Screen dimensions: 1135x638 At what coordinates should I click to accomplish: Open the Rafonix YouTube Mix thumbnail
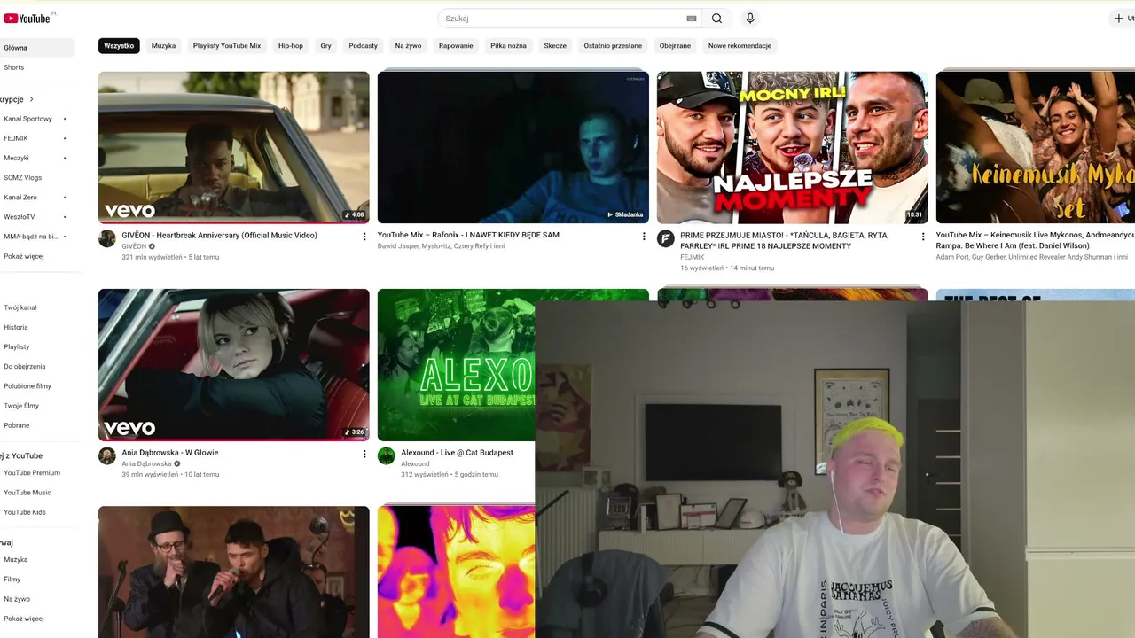513,147
